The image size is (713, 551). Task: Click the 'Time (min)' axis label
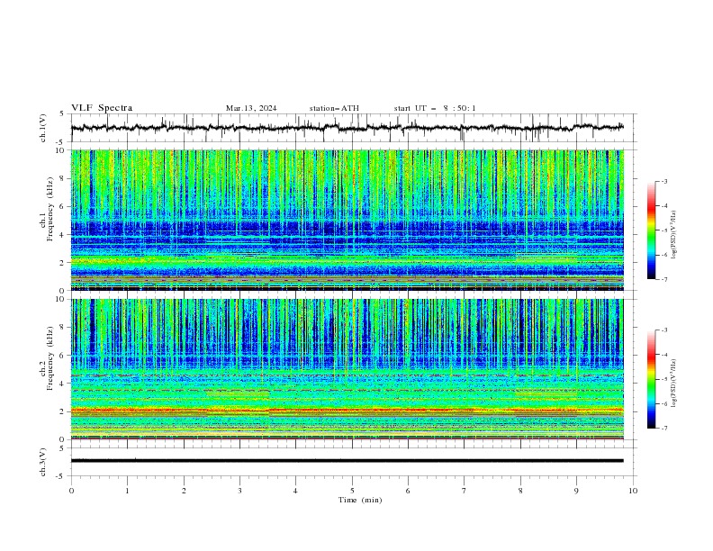pos(360,500)
